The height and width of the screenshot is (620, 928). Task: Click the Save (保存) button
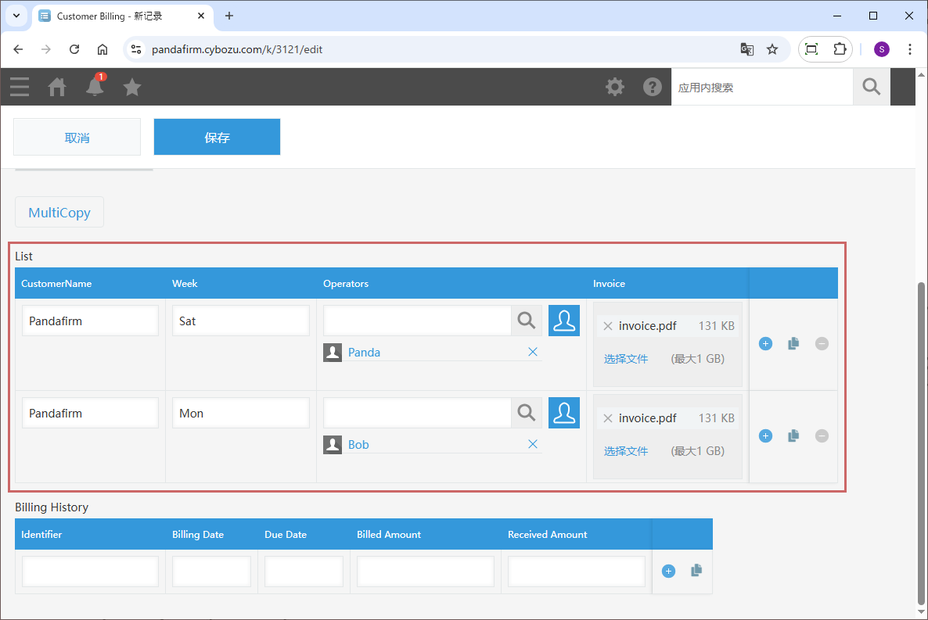(x=217, y=138)
